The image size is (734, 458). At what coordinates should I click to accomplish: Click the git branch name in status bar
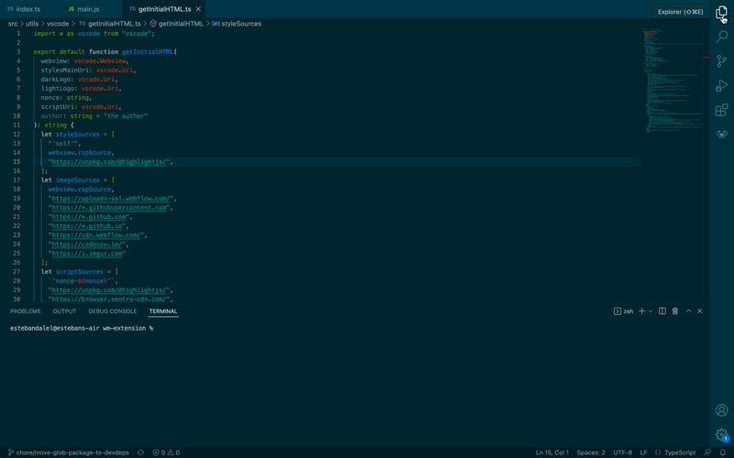pyautogui.click(x=72, y=453)
